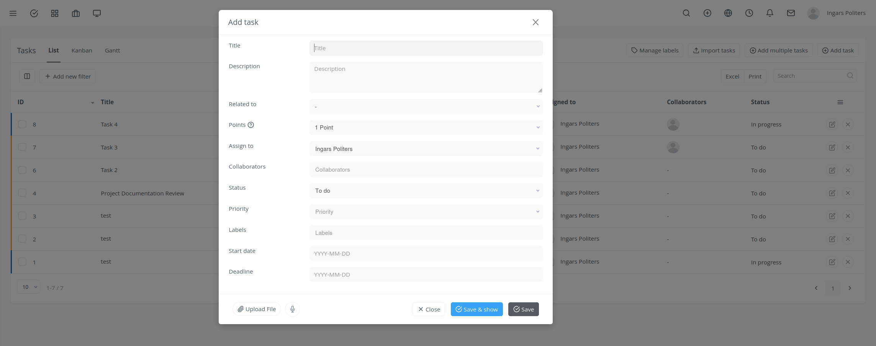
Task: Select the checkbox next to Project Documentation Review
Action: coord(22,193)
